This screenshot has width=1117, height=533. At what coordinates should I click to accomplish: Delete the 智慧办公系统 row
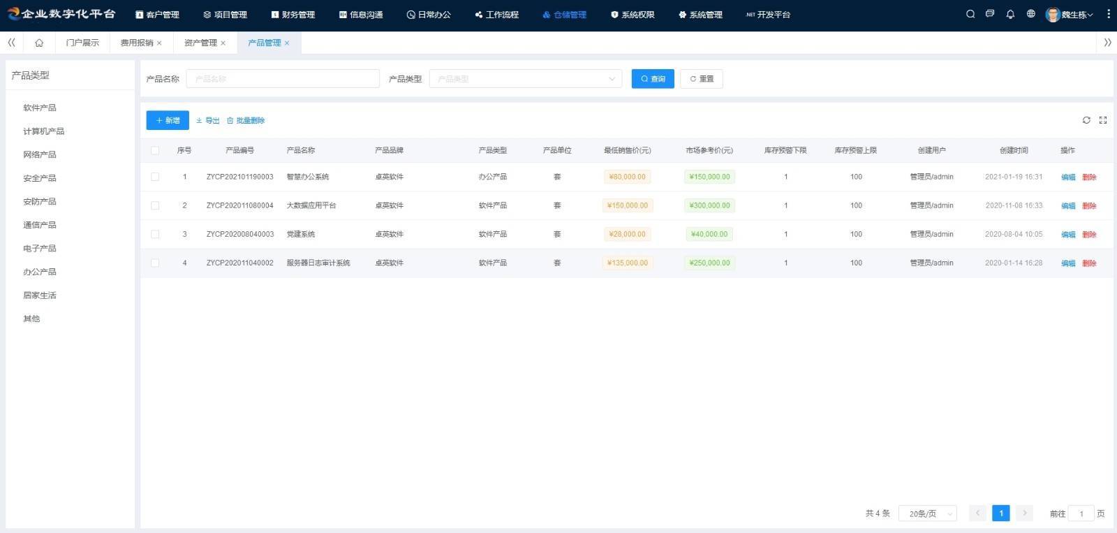[1089, 177]
